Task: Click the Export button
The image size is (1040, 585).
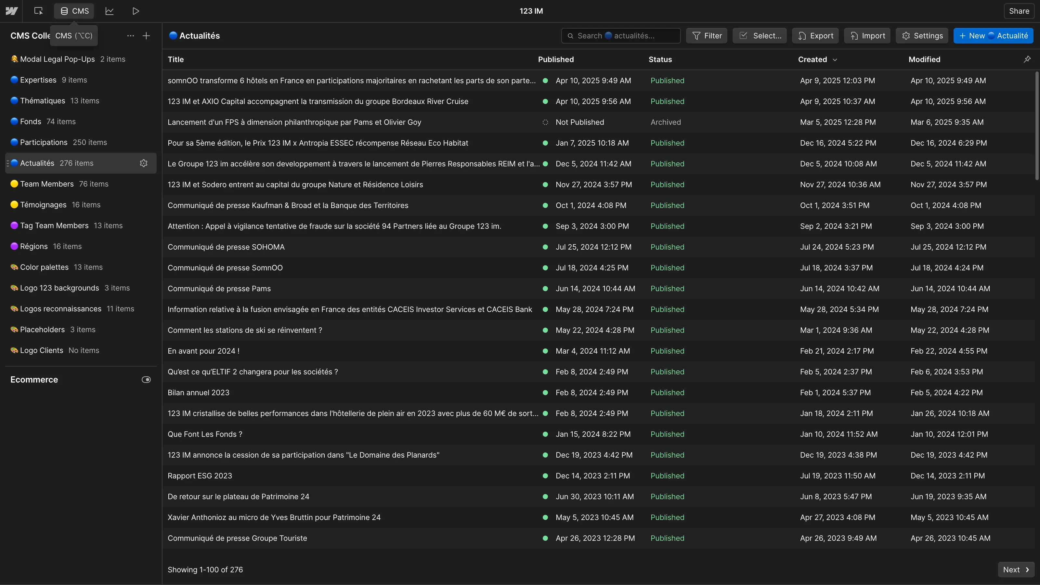Action: tap(815, 35)
